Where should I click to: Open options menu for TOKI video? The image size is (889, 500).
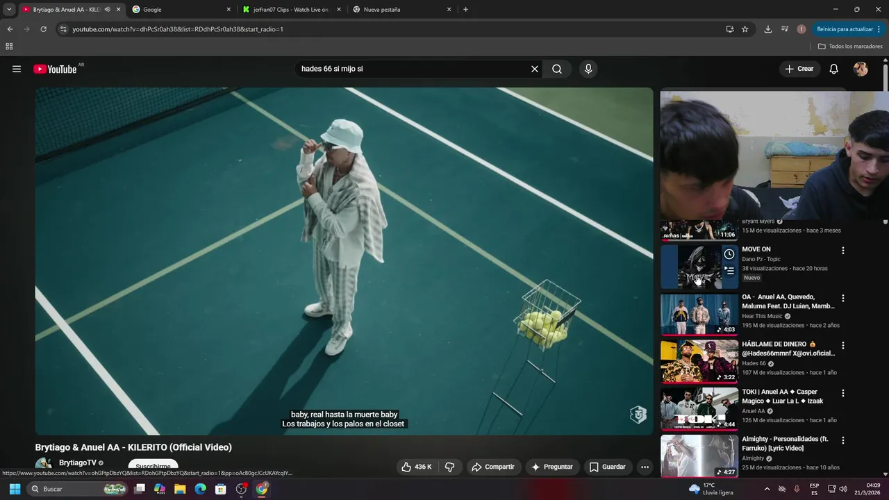click(843, 393)
